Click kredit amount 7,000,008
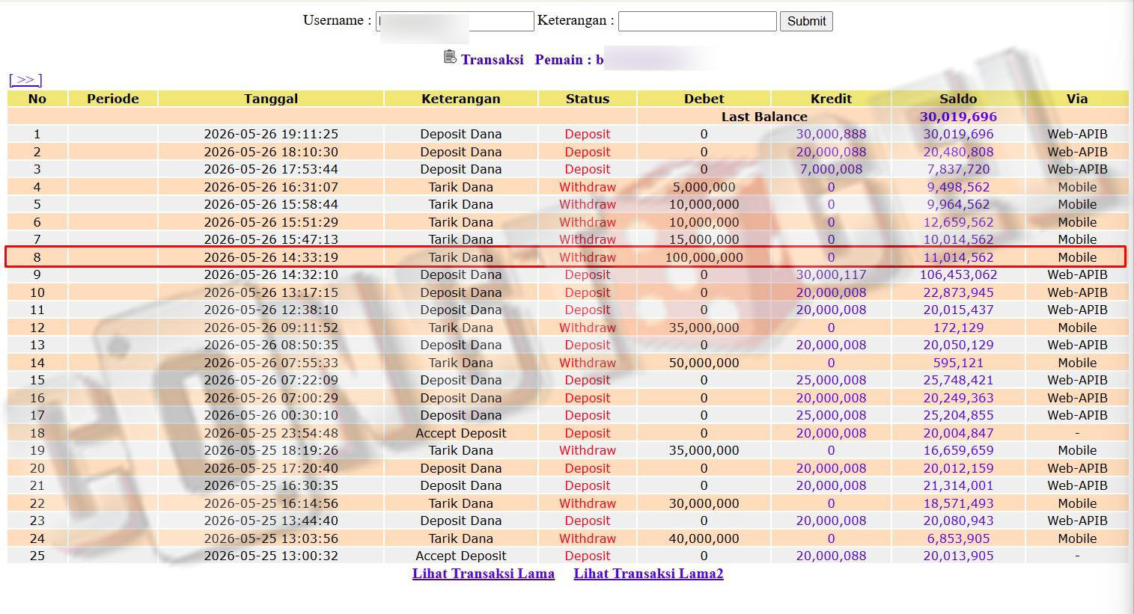 click(831, 170)
